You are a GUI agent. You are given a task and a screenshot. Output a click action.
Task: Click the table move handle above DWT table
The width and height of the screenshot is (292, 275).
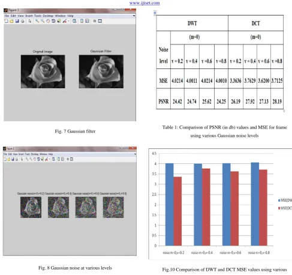click(x=155, y=13)
